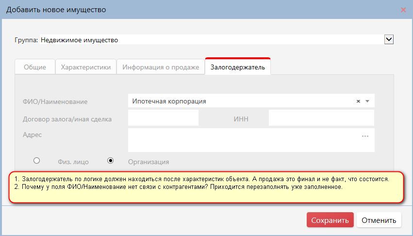This screenshot has height=236, width=413.
Task: Close the Добавить новое имущество dialog
Action: (x=403, y=10)
